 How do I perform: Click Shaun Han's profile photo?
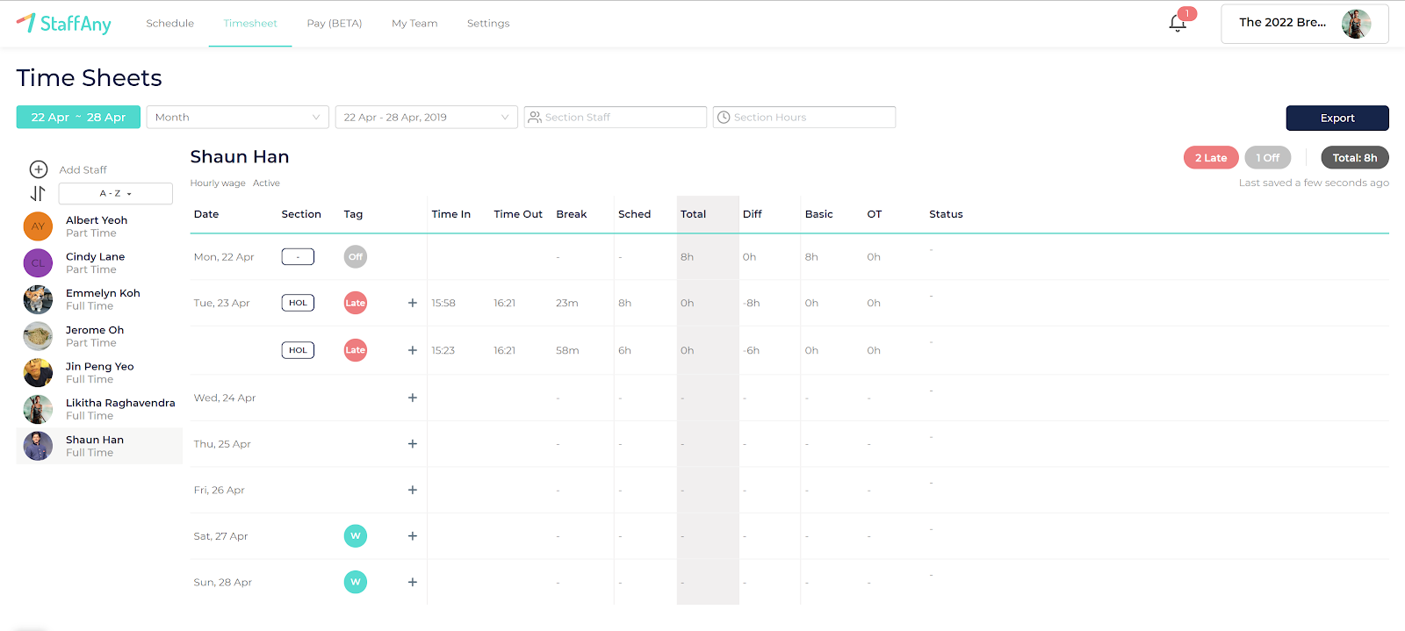pos(38,446)
